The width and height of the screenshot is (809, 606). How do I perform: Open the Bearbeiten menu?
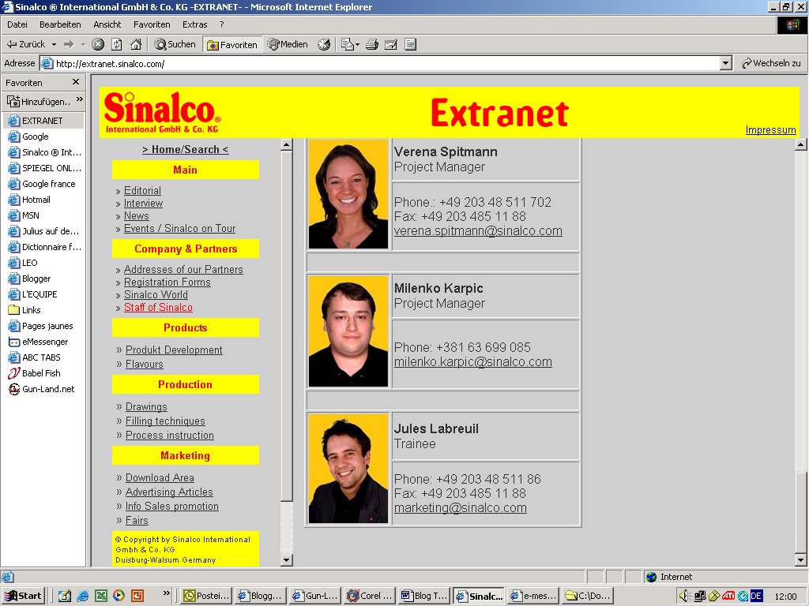coord(60,24)
